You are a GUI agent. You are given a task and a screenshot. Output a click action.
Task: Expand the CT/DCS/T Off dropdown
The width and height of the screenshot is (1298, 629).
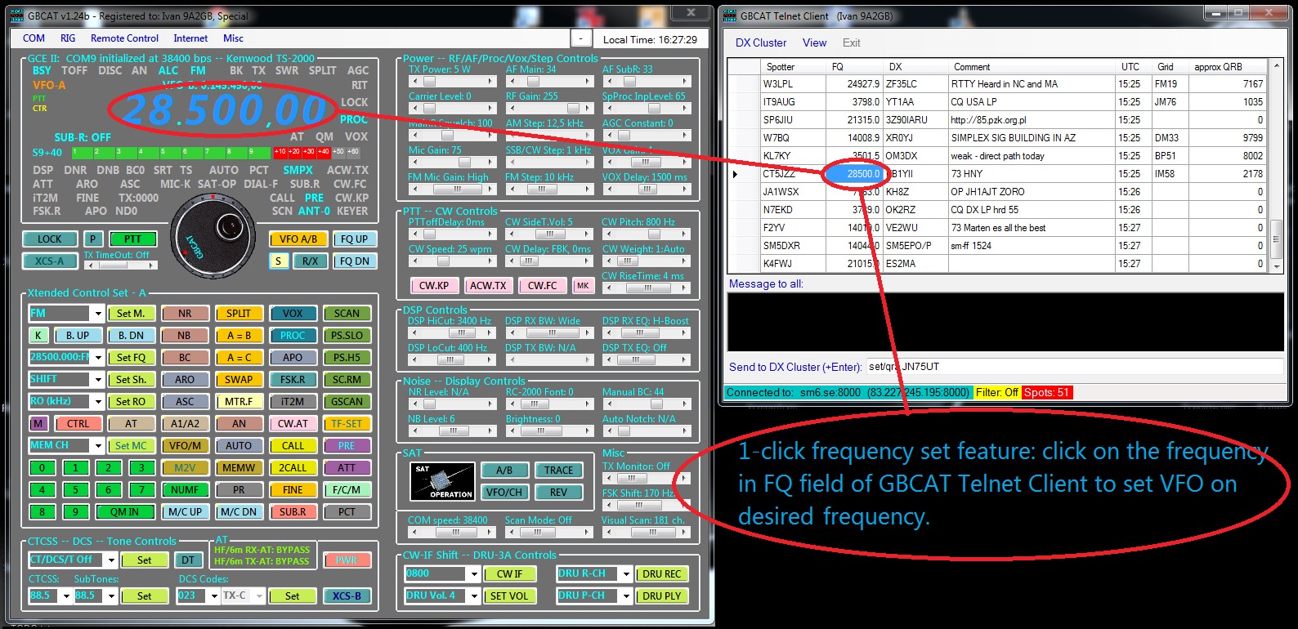[x=110, y=560]
